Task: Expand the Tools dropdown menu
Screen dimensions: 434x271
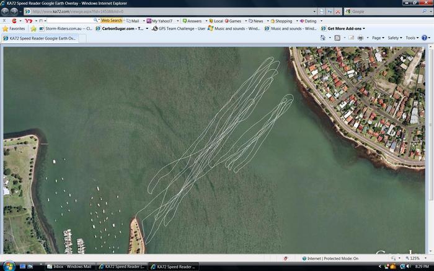Action: pos(412,38)
